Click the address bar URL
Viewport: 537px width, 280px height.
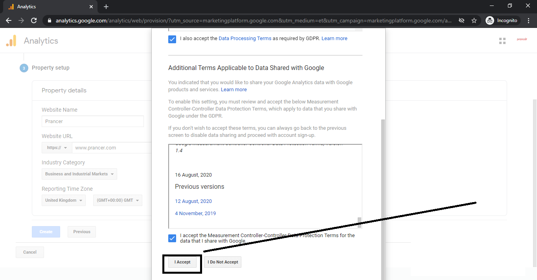(x=254, y=20)
